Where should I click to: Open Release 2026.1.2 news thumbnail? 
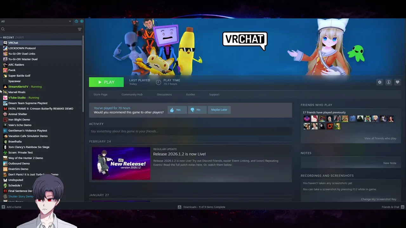tap(121, 163)
